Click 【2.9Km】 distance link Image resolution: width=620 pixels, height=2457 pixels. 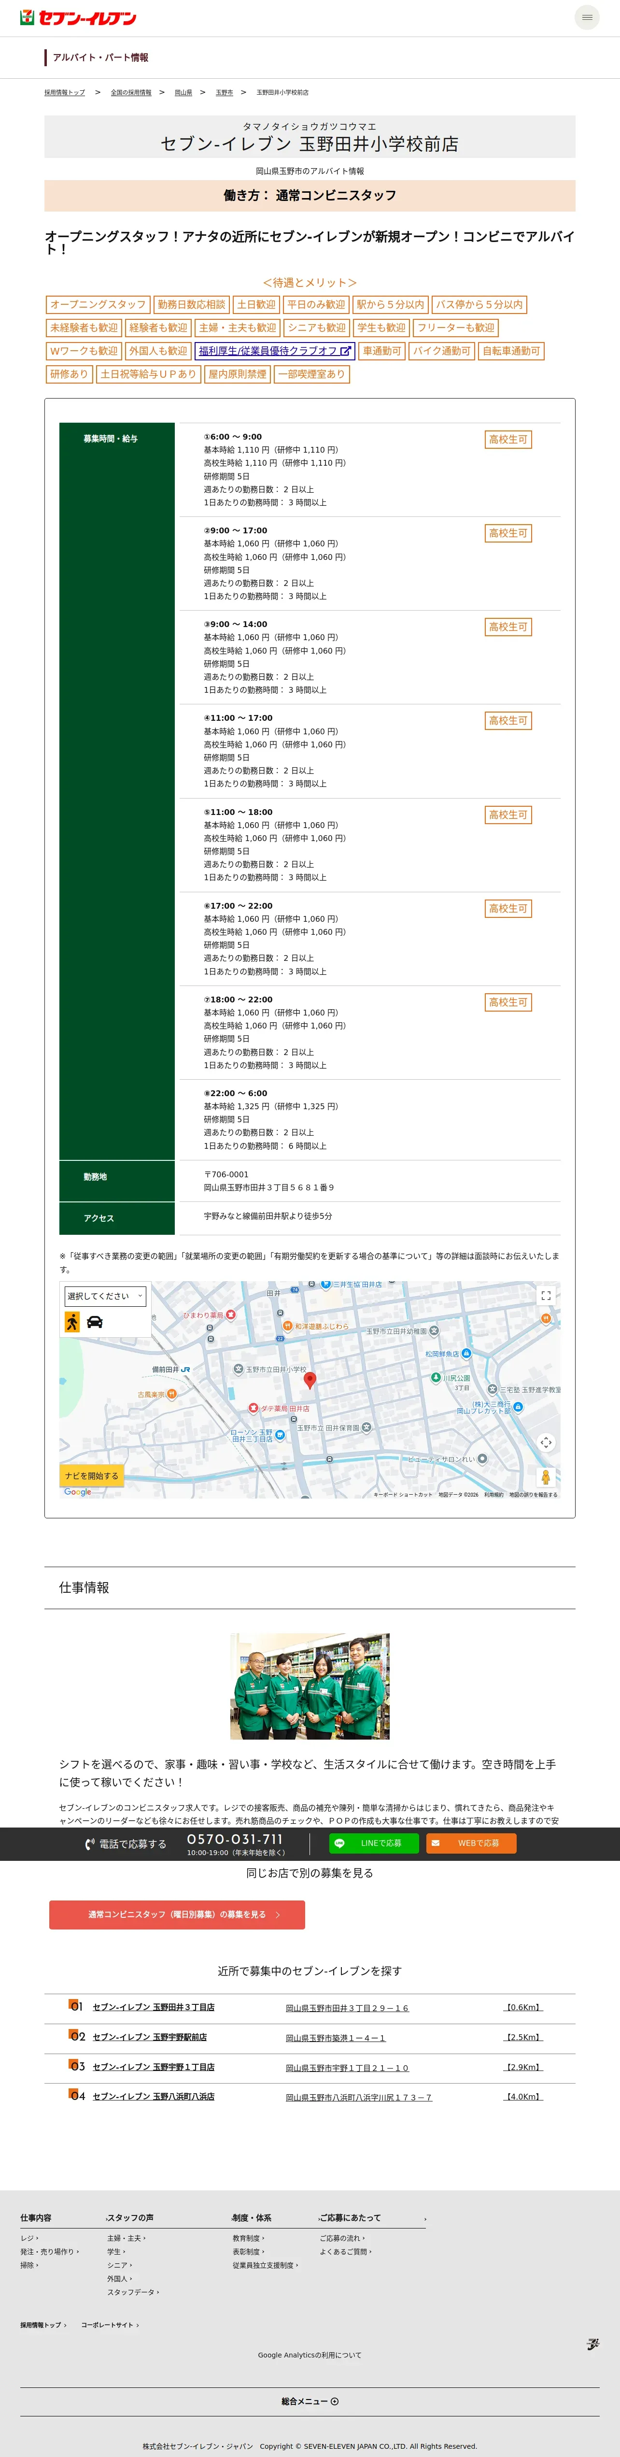[x=523, y=2067]
